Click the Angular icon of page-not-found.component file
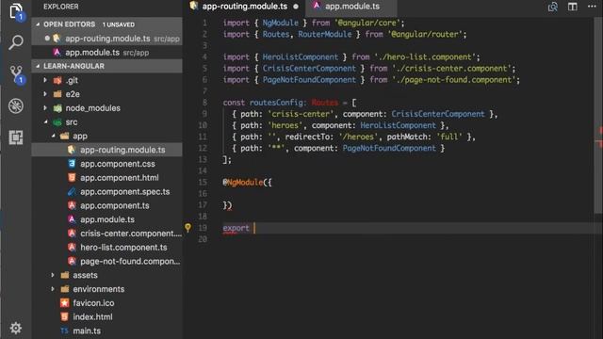This screenshot has height=339, width=603. 72,261
